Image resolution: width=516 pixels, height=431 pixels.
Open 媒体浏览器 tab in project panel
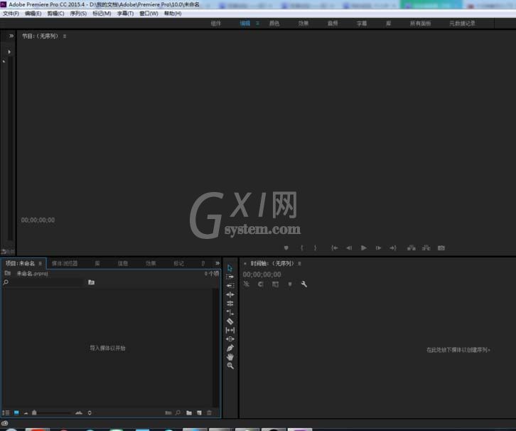tap(65, 263)
